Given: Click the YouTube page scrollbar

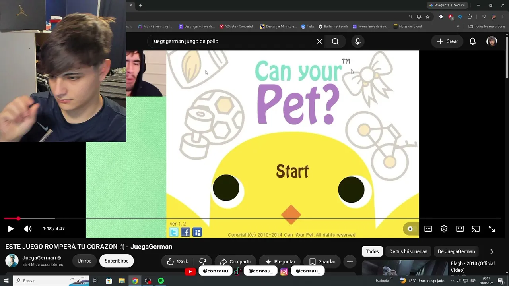Looking at the screenshot, I should [507, 58].
